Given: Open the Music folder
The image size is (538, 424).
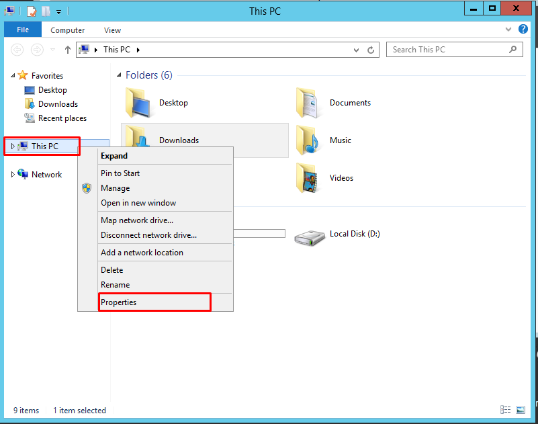Looking at the screenshot, I should tap(340, 140).
